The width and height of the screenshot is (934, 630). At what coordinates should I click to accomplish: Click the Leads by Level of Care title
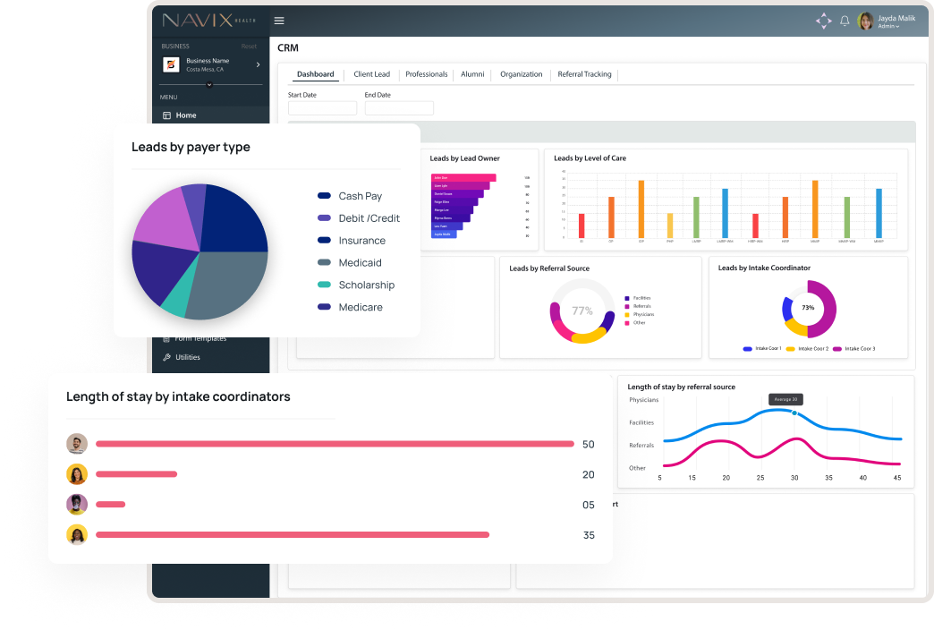pyautogui.click(x=590, y=157)
